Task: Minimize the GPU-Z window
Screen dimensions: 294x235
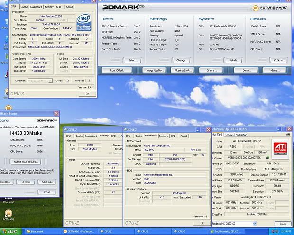Action: (279, 129)
